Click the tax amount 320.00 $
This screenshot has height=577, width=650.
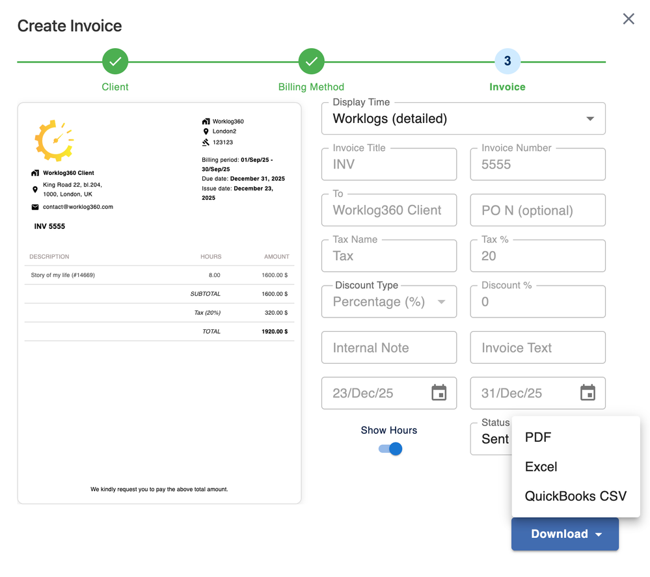[276, 313]
